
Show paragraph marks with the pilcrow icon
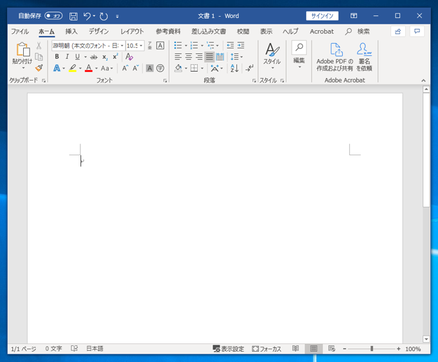(249, 68)
